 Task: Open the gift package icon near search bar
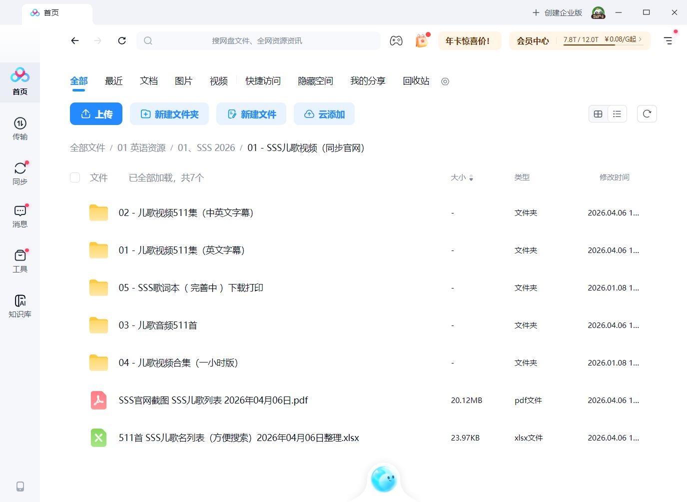point(422,40)
